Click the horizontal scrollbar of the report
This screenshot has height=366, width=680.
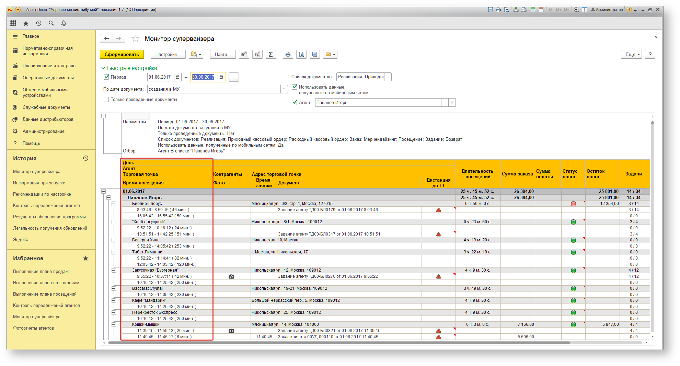(x=339, y=343)
